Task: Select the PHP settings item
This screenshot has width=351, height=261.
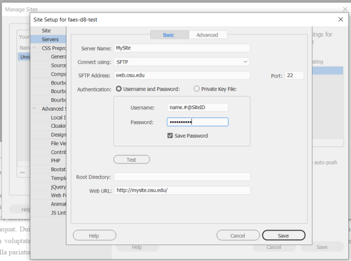Action: point(55,161)
